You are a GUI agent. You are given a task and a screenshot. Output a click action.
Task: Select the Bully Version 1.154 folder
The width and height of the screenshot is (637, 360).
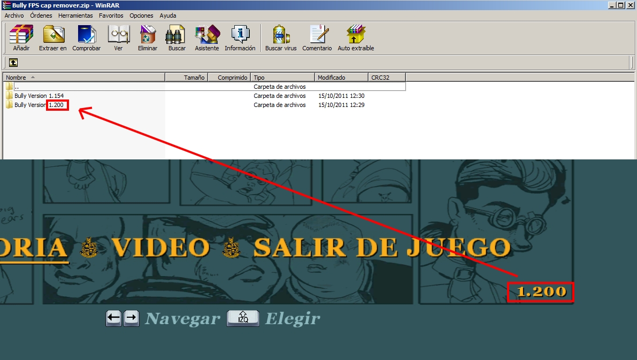tap(39, 96)
